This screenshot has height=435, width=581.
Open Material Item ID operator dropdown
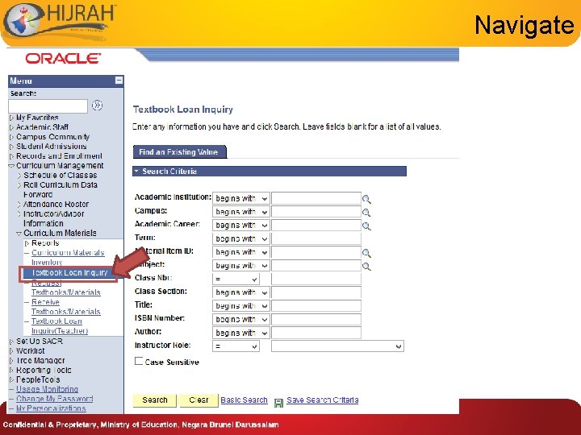coord(240,252)
